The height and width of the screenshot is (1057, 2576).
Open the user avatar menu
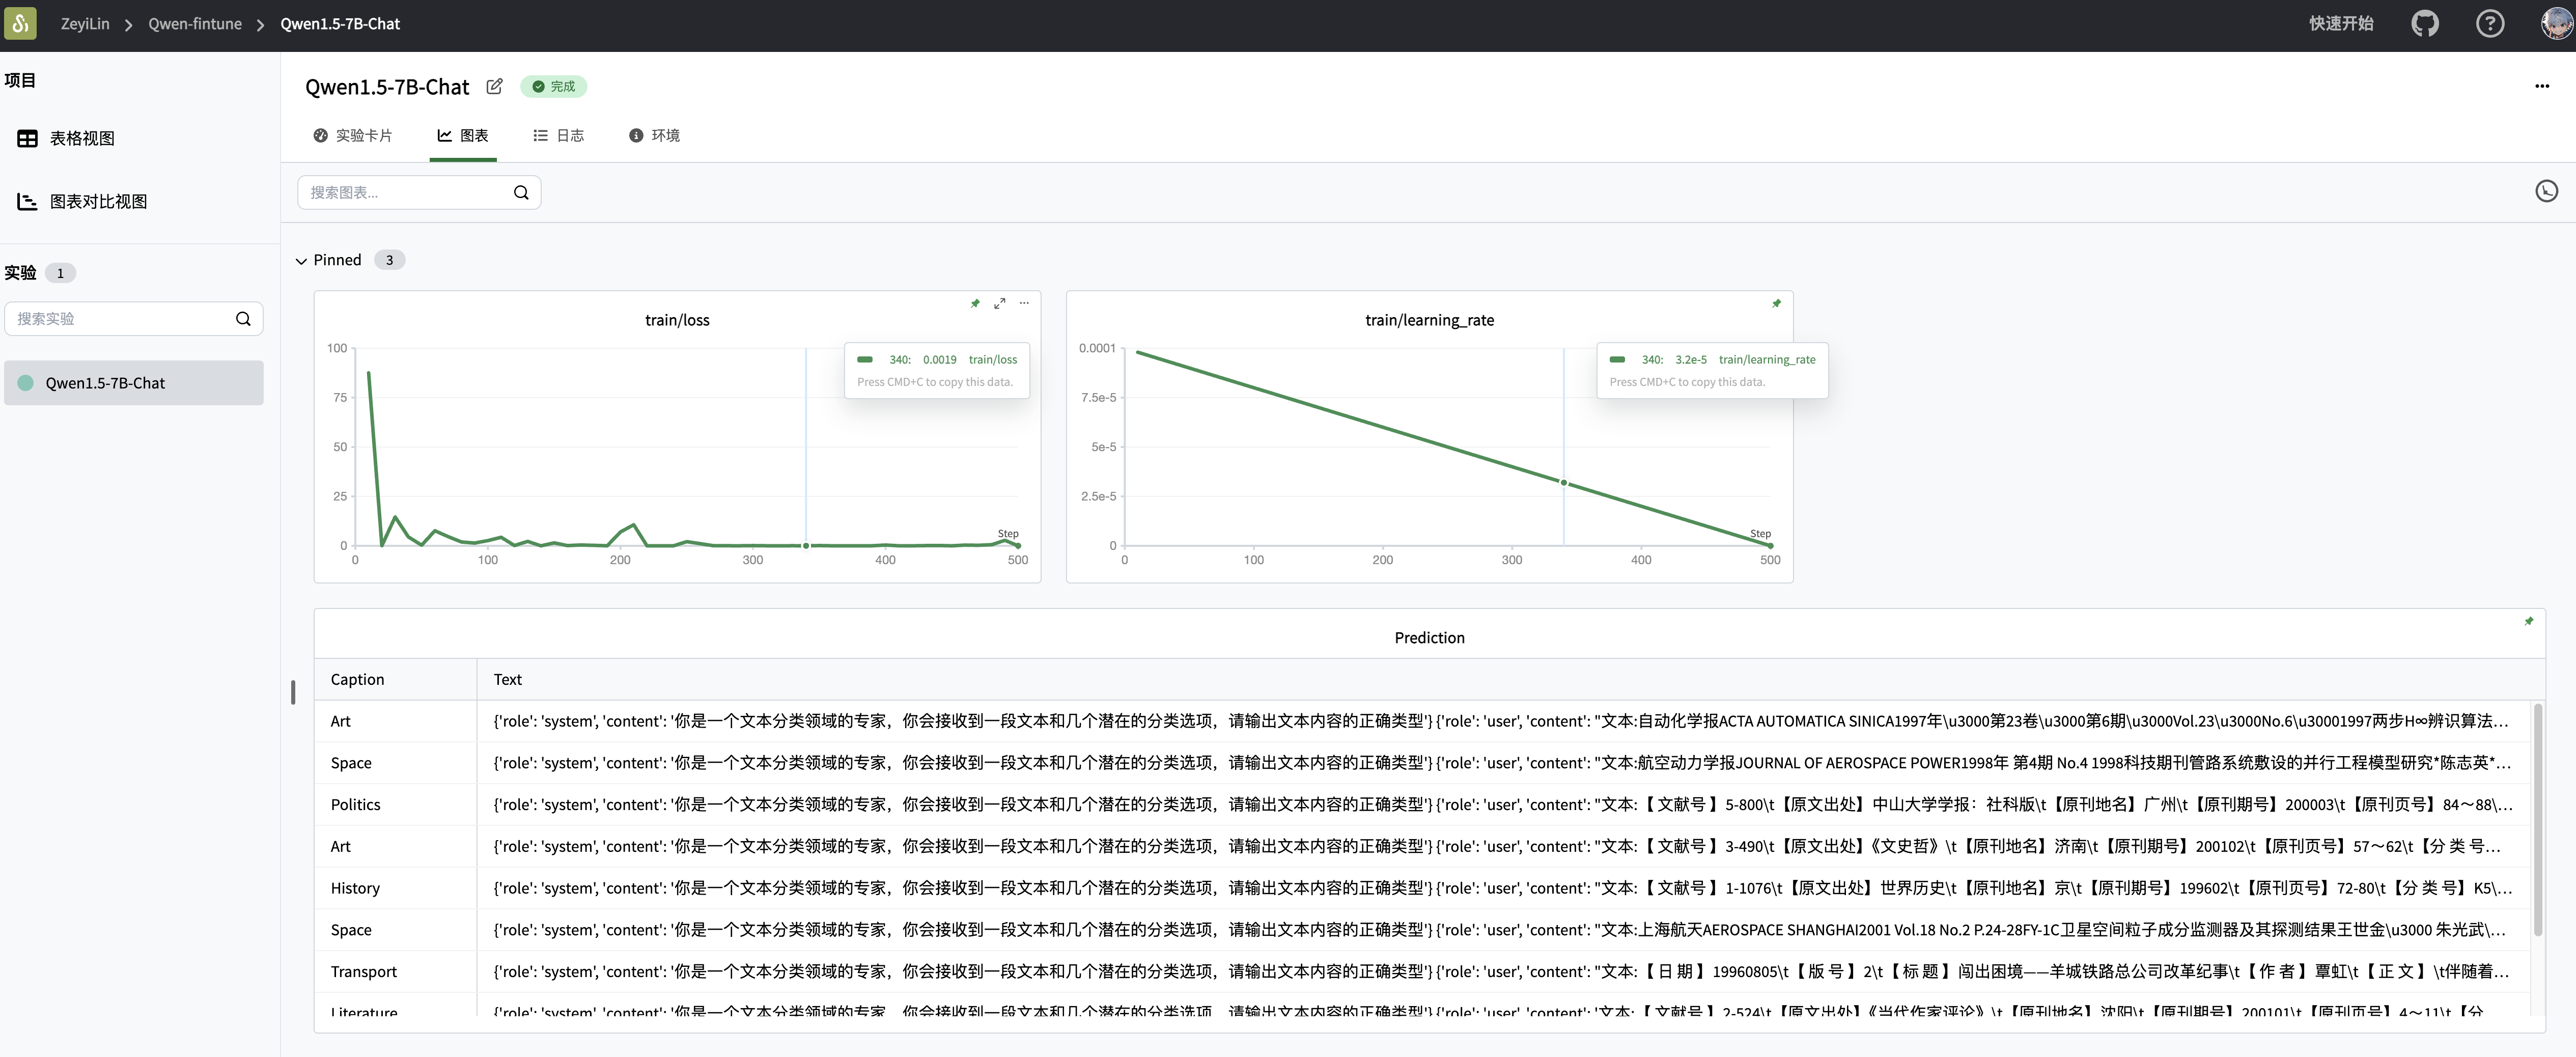pos(2556,23)
